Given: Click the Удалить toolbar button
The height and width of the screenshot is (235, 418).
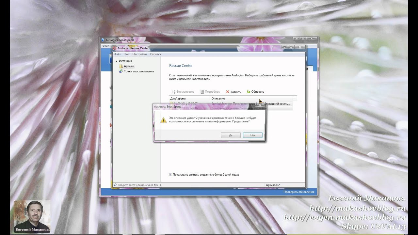Looking at the screenshot, I should tap(233, 92).
